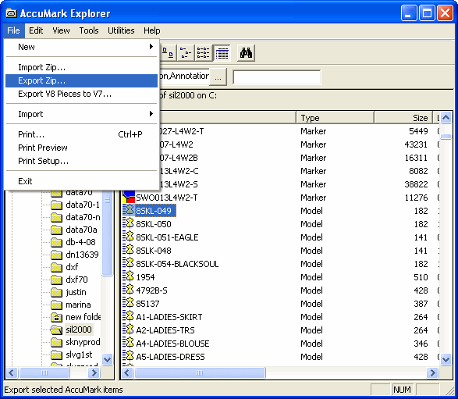458x399 pixels.
Task: Select the marina folder
Action: [x=78, y=305]
